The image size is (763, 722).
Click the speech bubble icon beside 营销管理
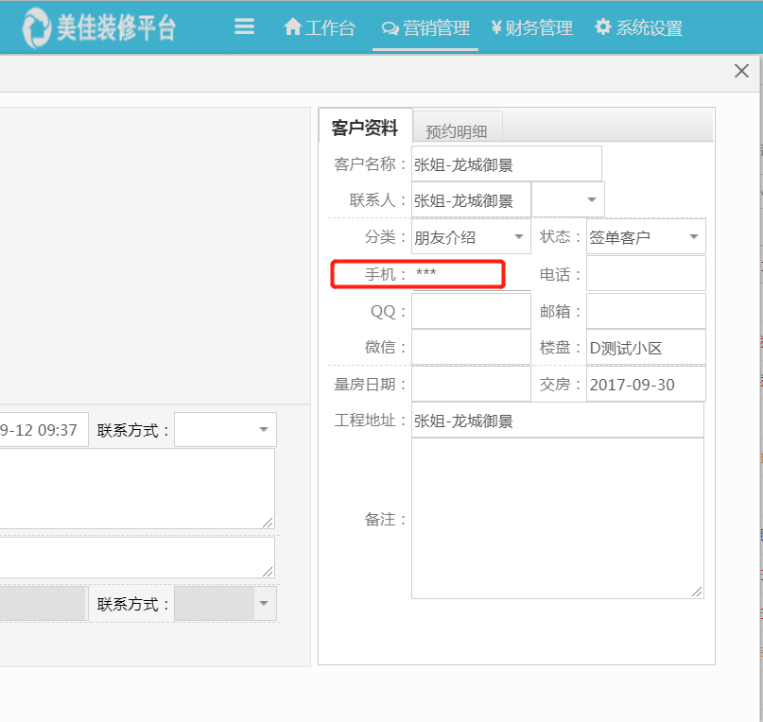(x=389, y=28)
